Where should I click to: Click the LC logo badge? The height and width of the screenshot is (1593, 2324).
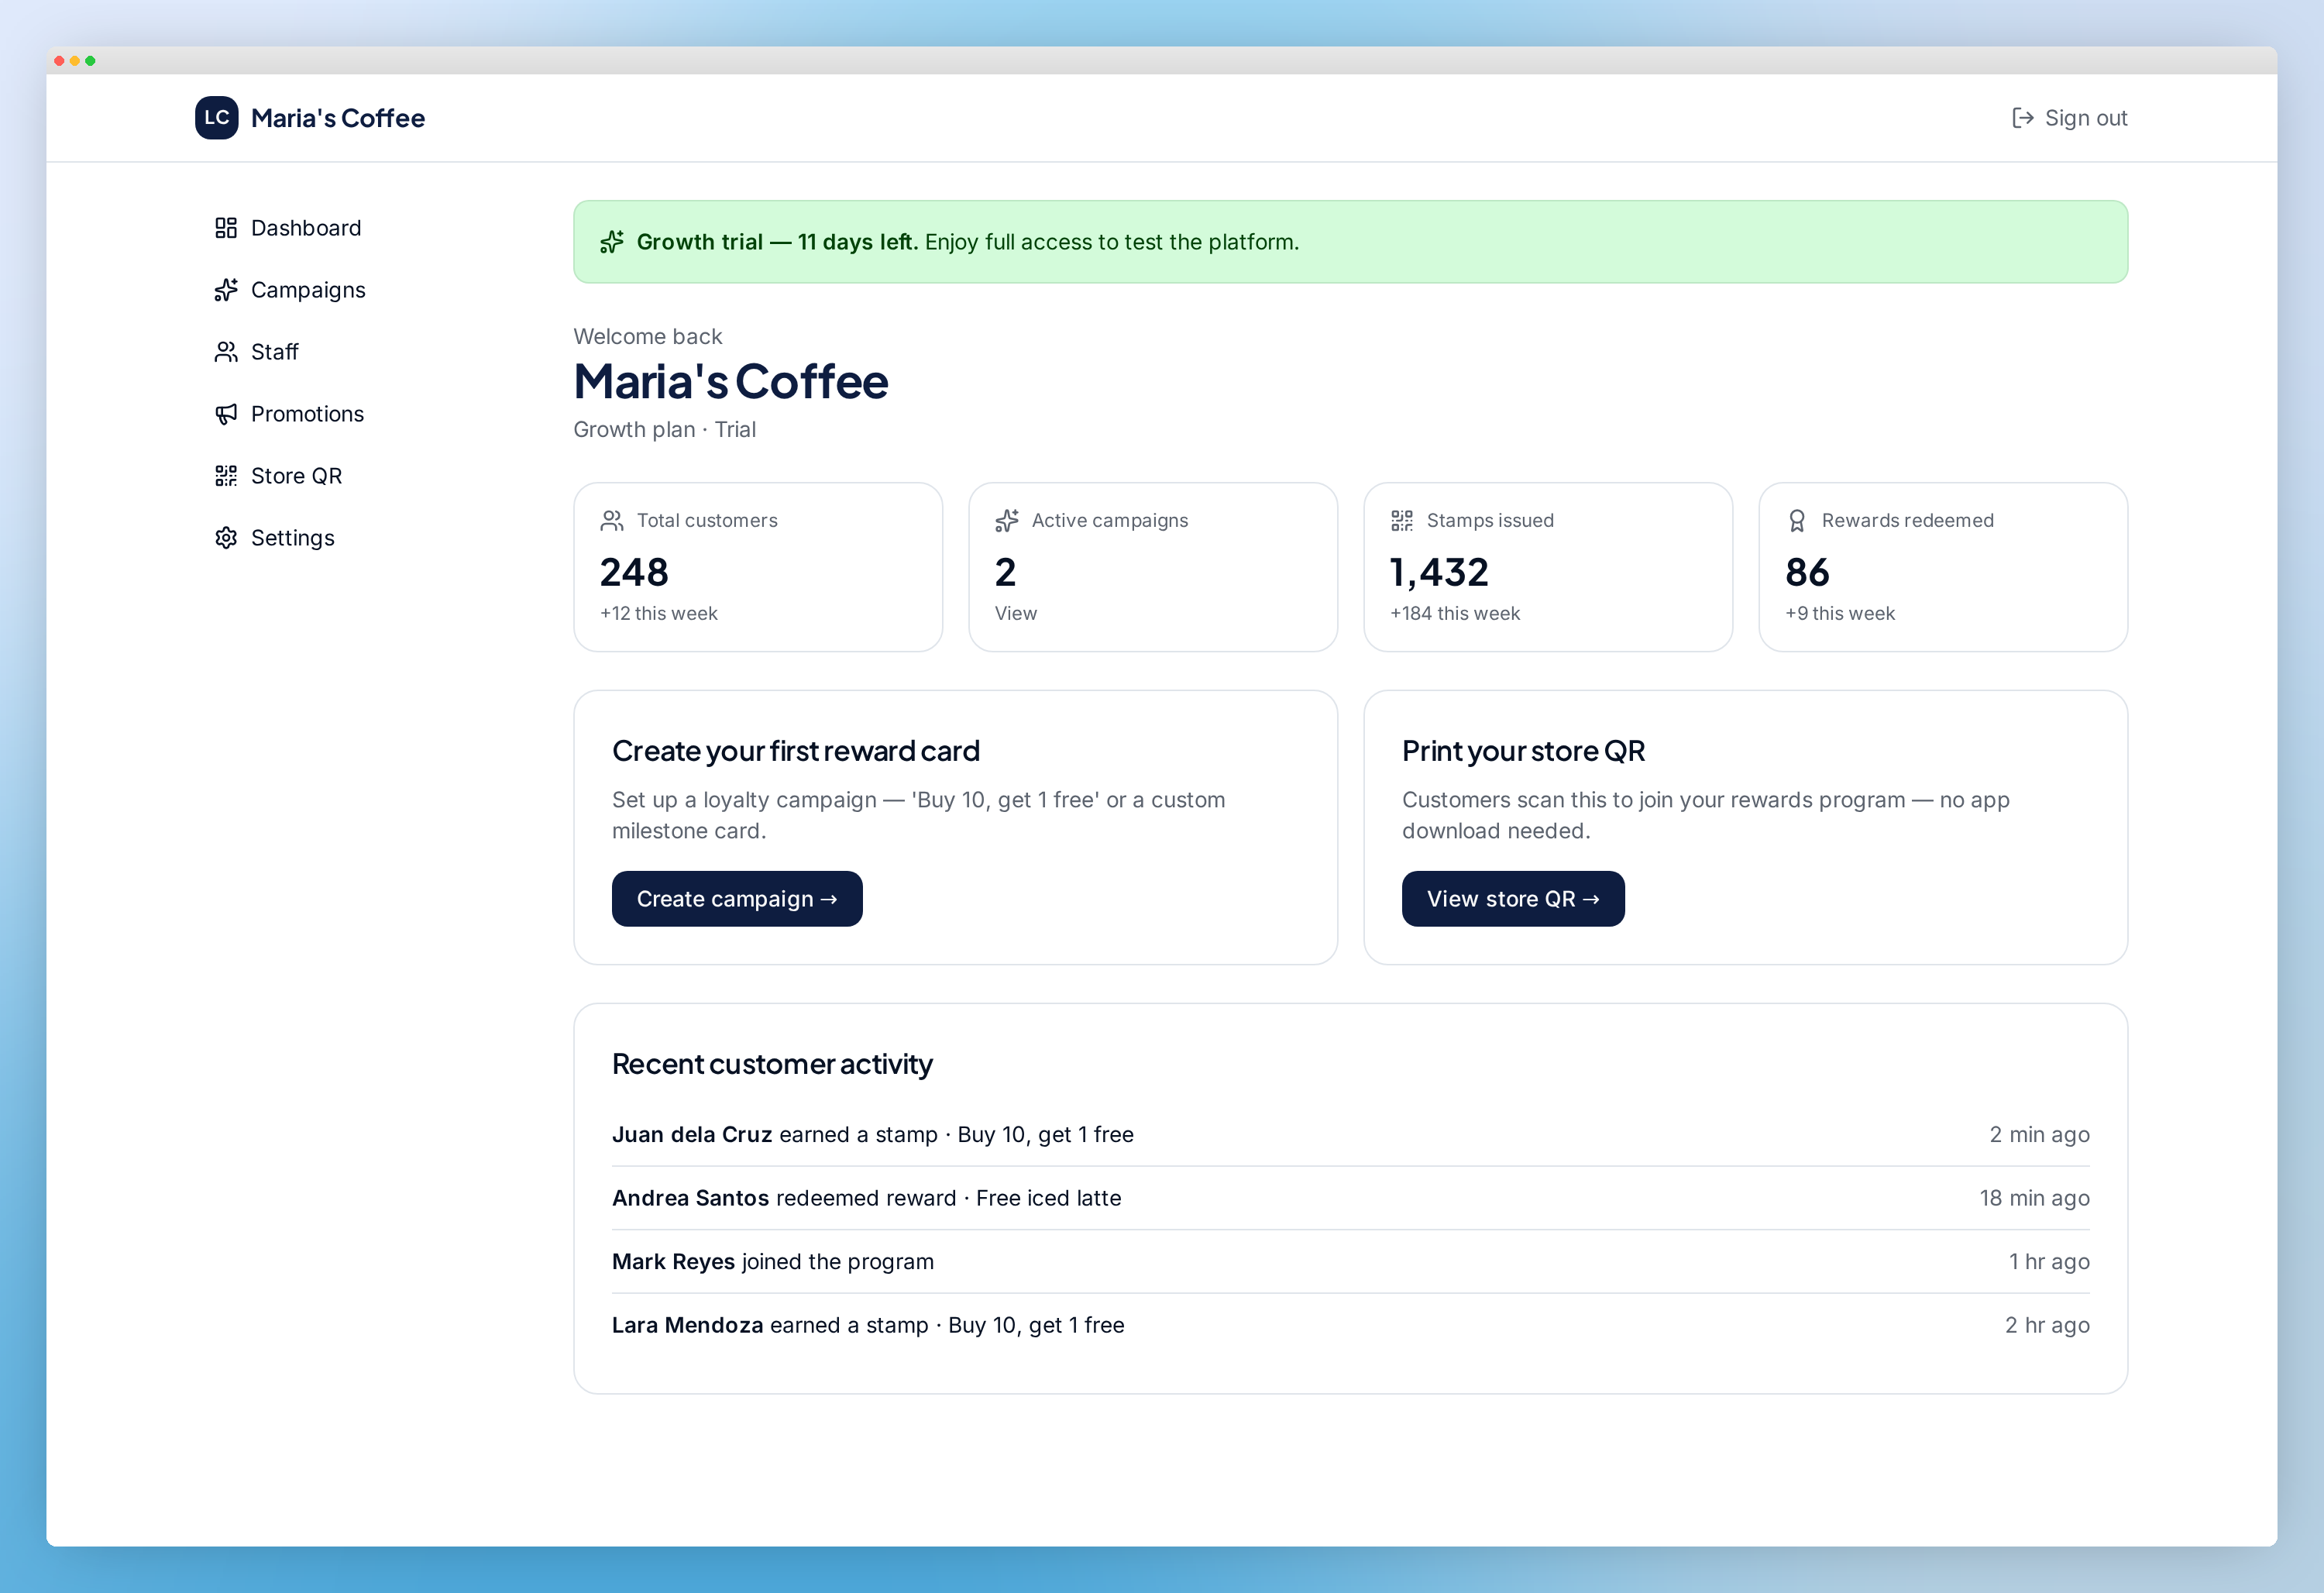[216, 118]
